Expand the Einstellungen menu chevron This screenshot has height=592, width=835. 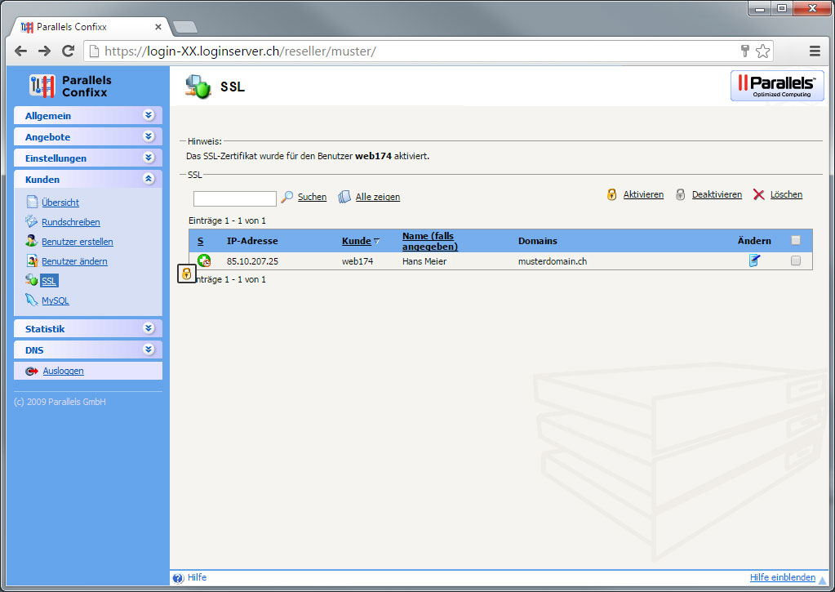coord(149,158)
